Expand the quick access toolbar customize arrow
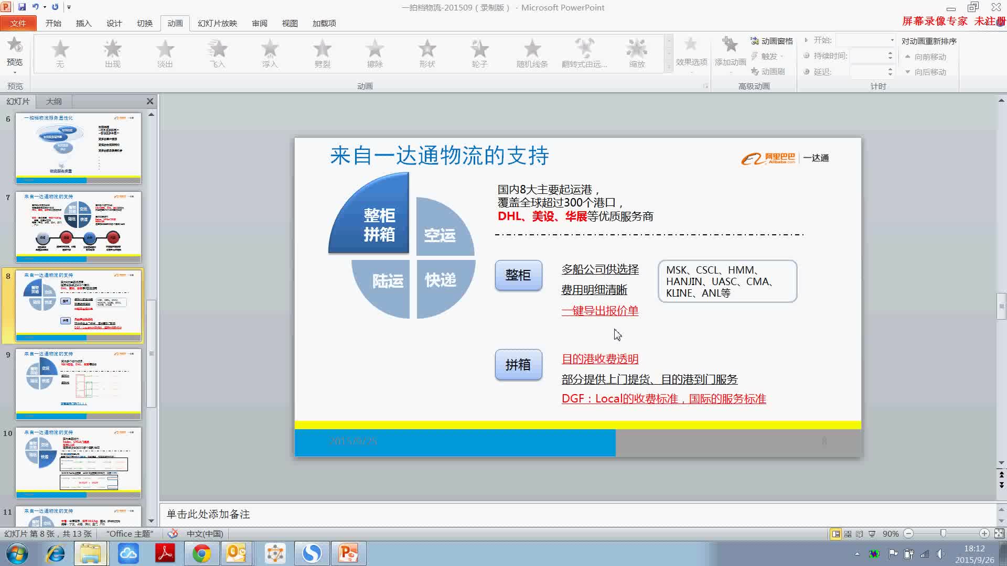This screenshot has height=566, width=1007. tap(69, 7)
